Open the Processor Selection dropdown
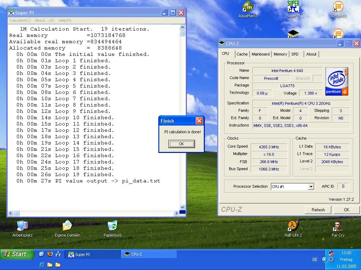Image resolution: width=361 pixels, height=270 pixels. click(x=311, y=186)
